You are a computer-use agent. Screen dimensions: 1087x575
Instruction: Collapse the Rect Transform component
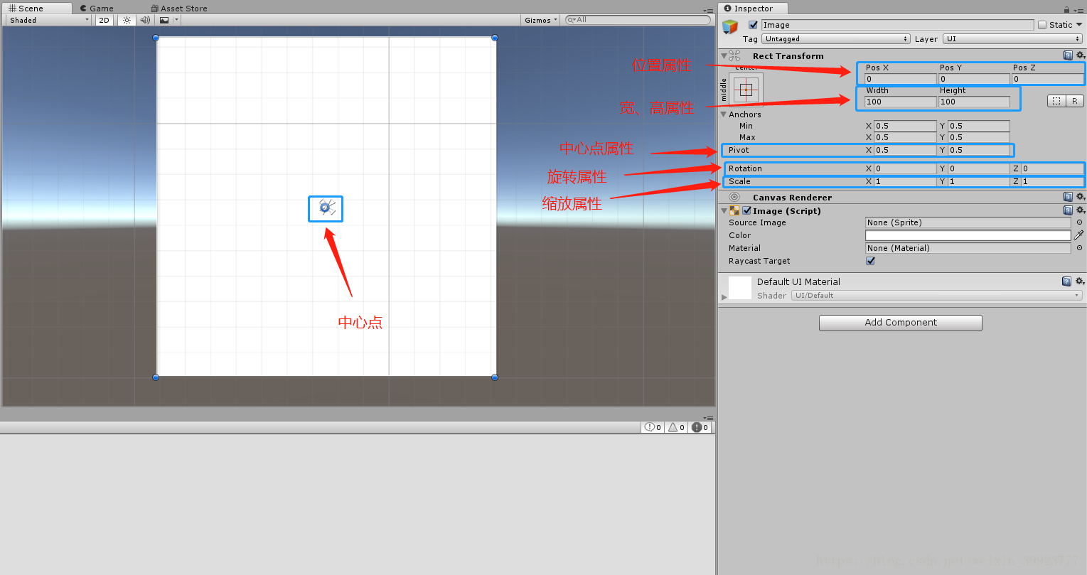(724, 55)
